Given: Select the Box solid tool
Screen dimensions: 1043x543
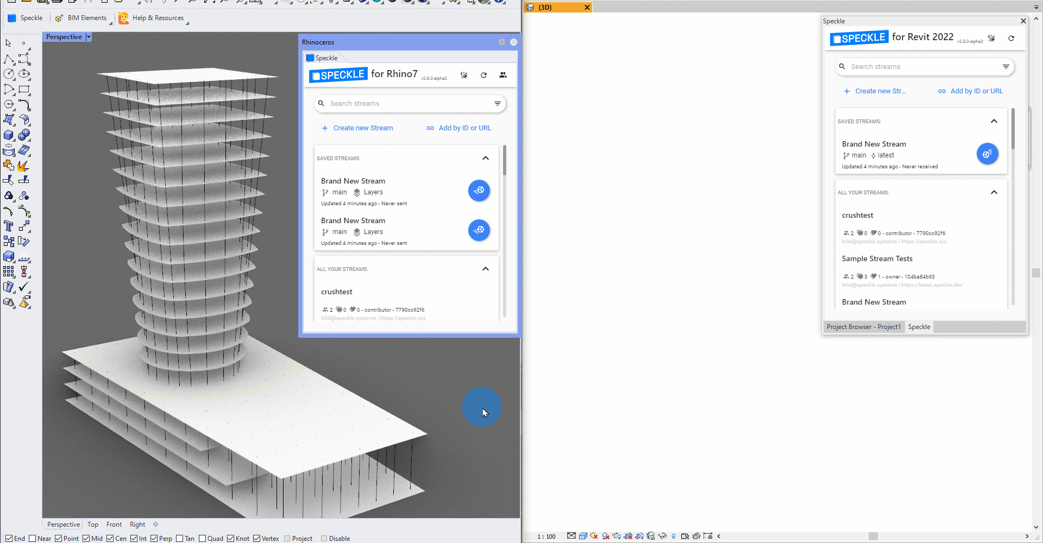Looking at the screenshot, I should click(9, 135).
